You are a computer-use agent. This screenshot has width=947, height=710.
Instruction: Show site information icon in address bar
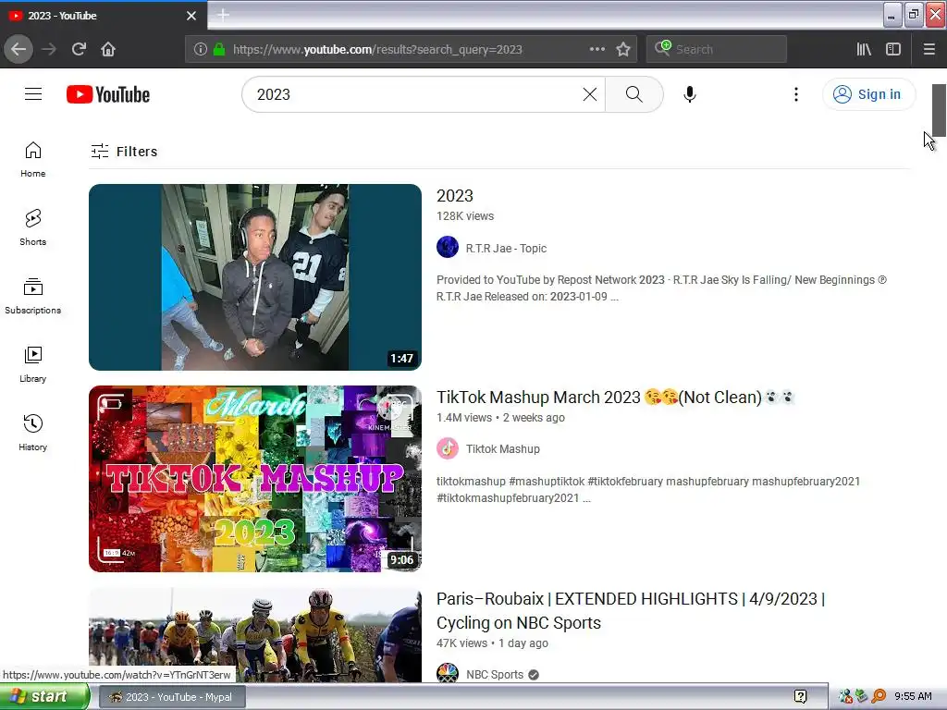[x=201, y=49]
